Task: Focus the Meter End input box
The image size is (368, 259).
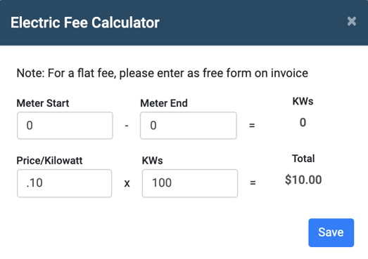Action: (x=189, y=126)
